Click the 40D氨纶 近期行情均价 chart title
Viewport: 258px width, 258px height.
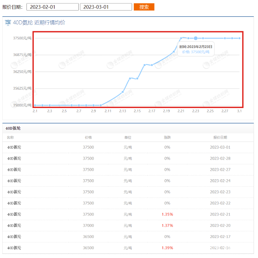pyautogui.click(x=39, y=23)
